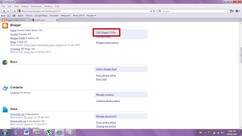Image resolution: width=242 pixels, height=136 pixels.
Task: Go back with the Back arrow button
Action: coord(4,11)
